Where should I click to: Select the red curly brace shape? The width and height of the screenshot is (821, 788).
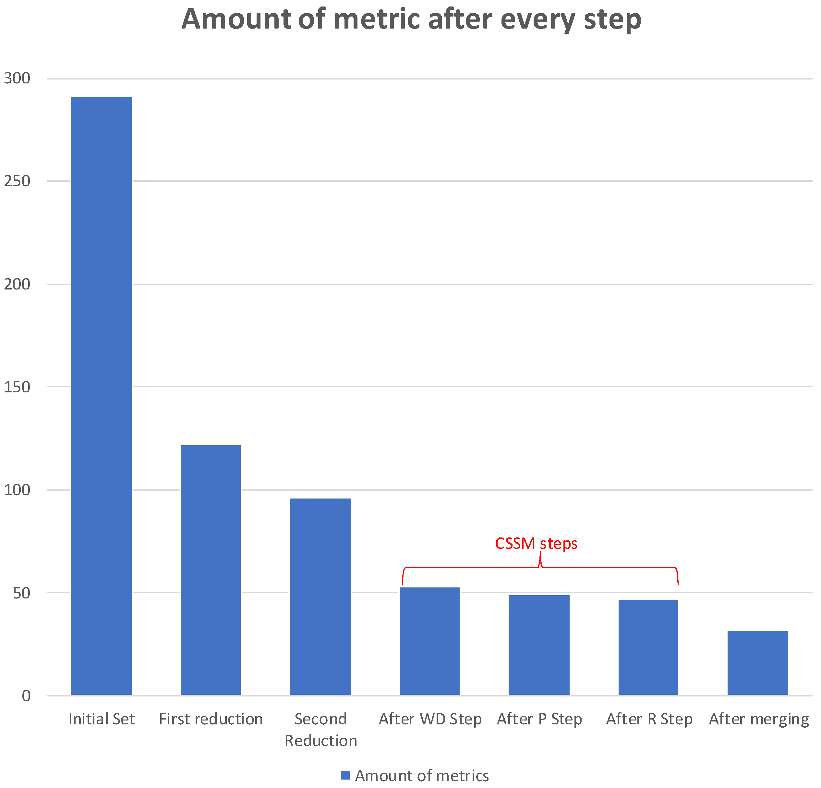click(540, 568)
